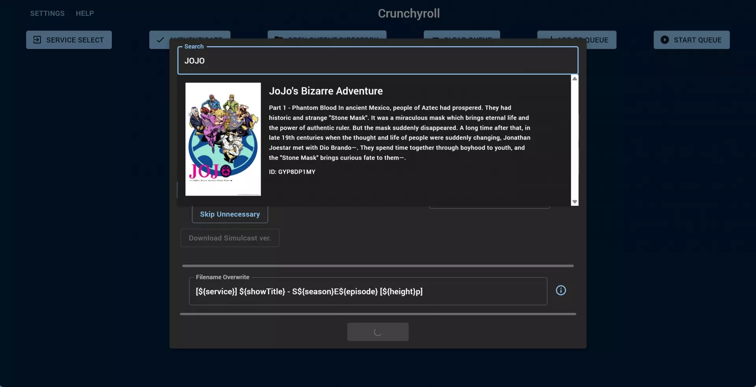Click the Download Simulcast ver. button
Image resolution: width=756 pixels, height=387 pixels.
coord(230,238)
